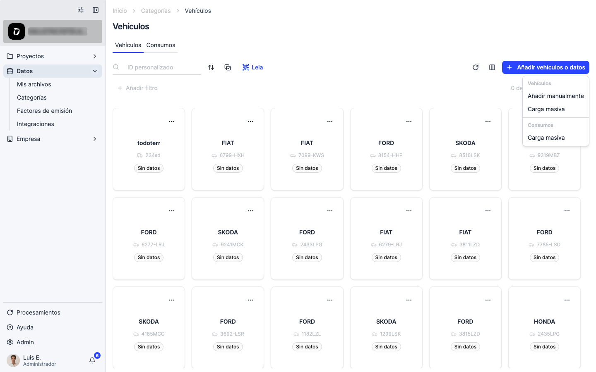Open options menu for SKODA 4185MCC

(171, 300)
